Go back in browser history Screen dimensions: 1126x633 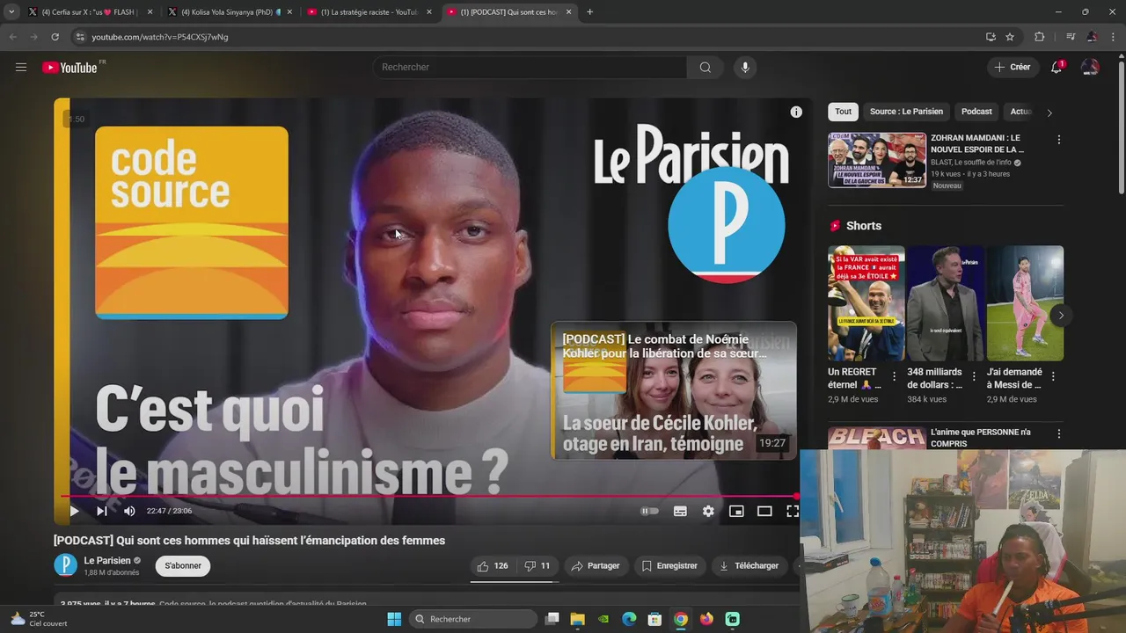point(12,37)
